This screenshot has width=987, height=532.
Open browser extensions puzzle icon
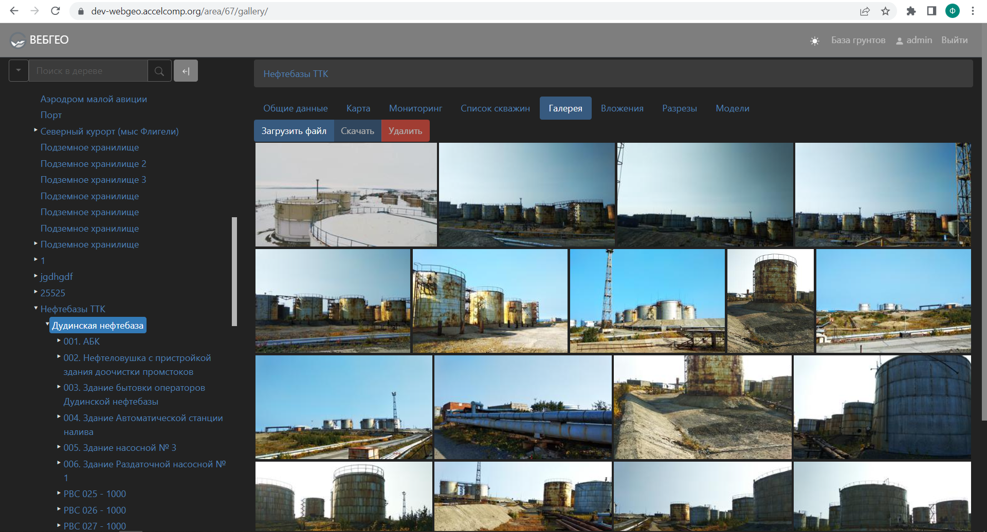coord(911,11)
